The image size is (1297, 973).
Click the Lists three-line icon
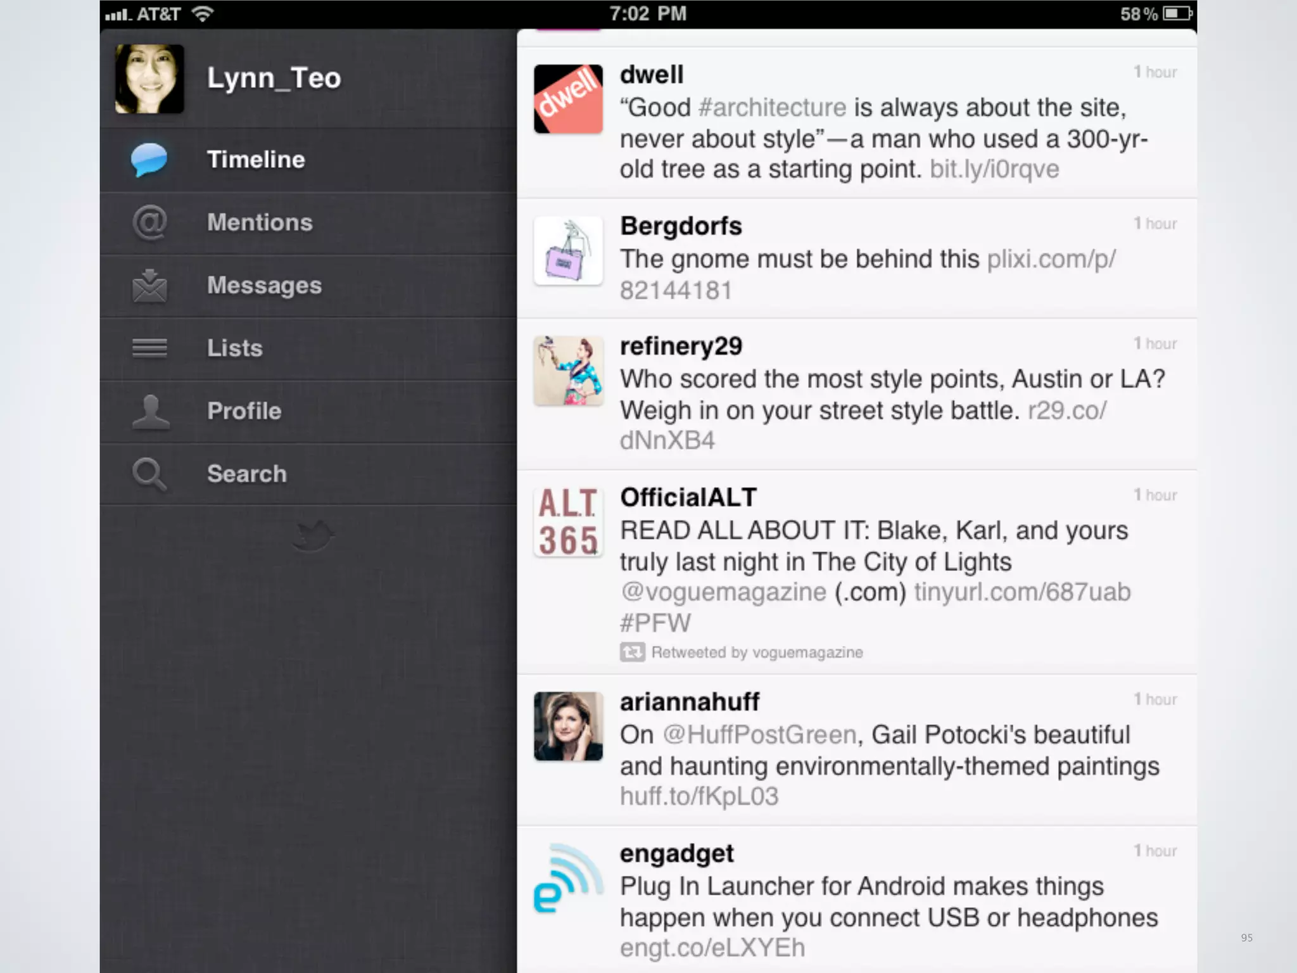click(x=149, y=348)
